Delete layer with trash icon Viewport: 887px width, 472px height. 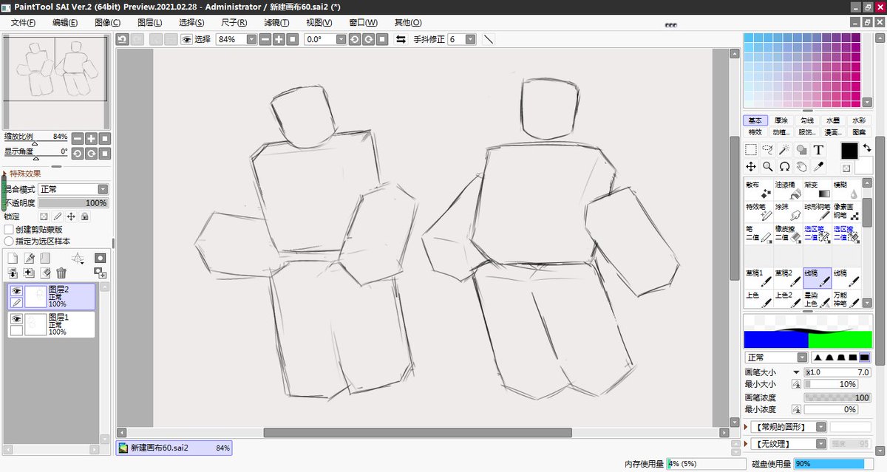pyautogui.click(x=61, y=273)
